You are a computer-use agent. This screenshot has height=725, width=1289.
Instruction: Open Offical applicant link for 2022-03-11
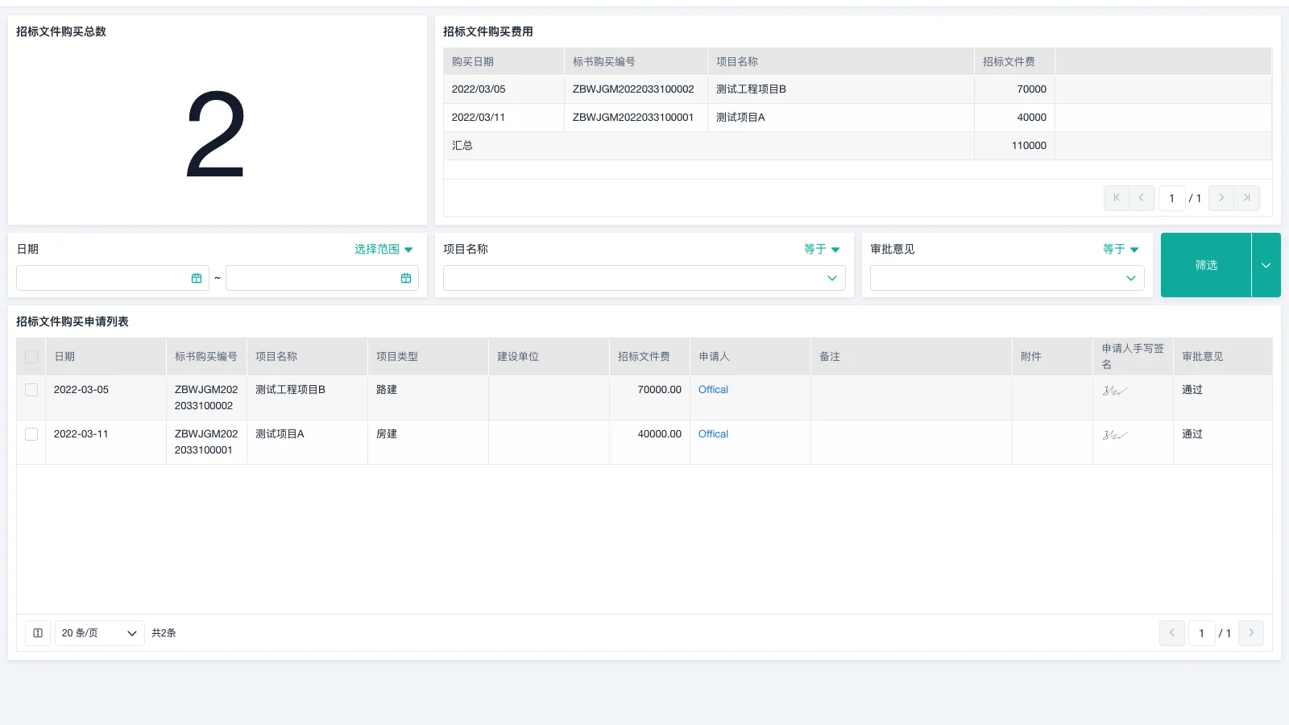pyautogui.click(x=713, y=434)
